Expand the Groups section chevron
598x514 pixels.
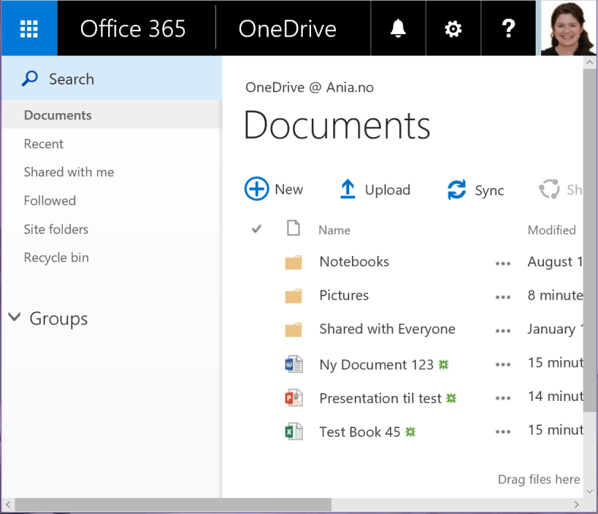(x=14, y=318)
